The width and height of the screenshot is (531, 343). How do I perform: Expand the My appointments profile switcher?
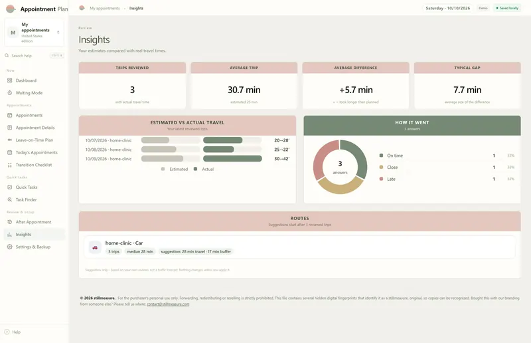coord(58,33)
